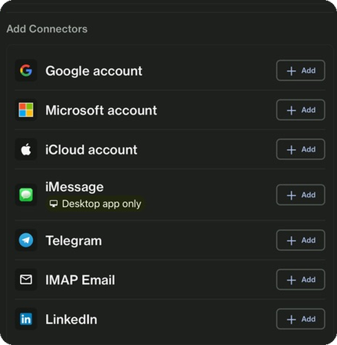The image size is (337, 345).
Task: Select the Google account label
Action: click(94, 71)
